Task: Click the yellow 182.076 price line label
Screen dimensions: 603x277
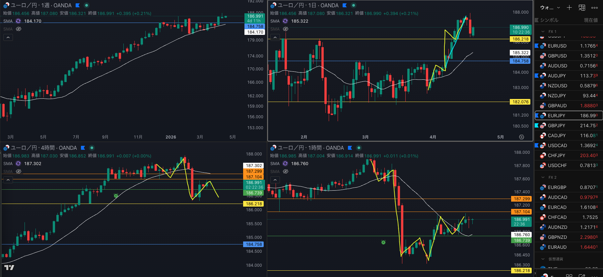Action: pos(520,102)
